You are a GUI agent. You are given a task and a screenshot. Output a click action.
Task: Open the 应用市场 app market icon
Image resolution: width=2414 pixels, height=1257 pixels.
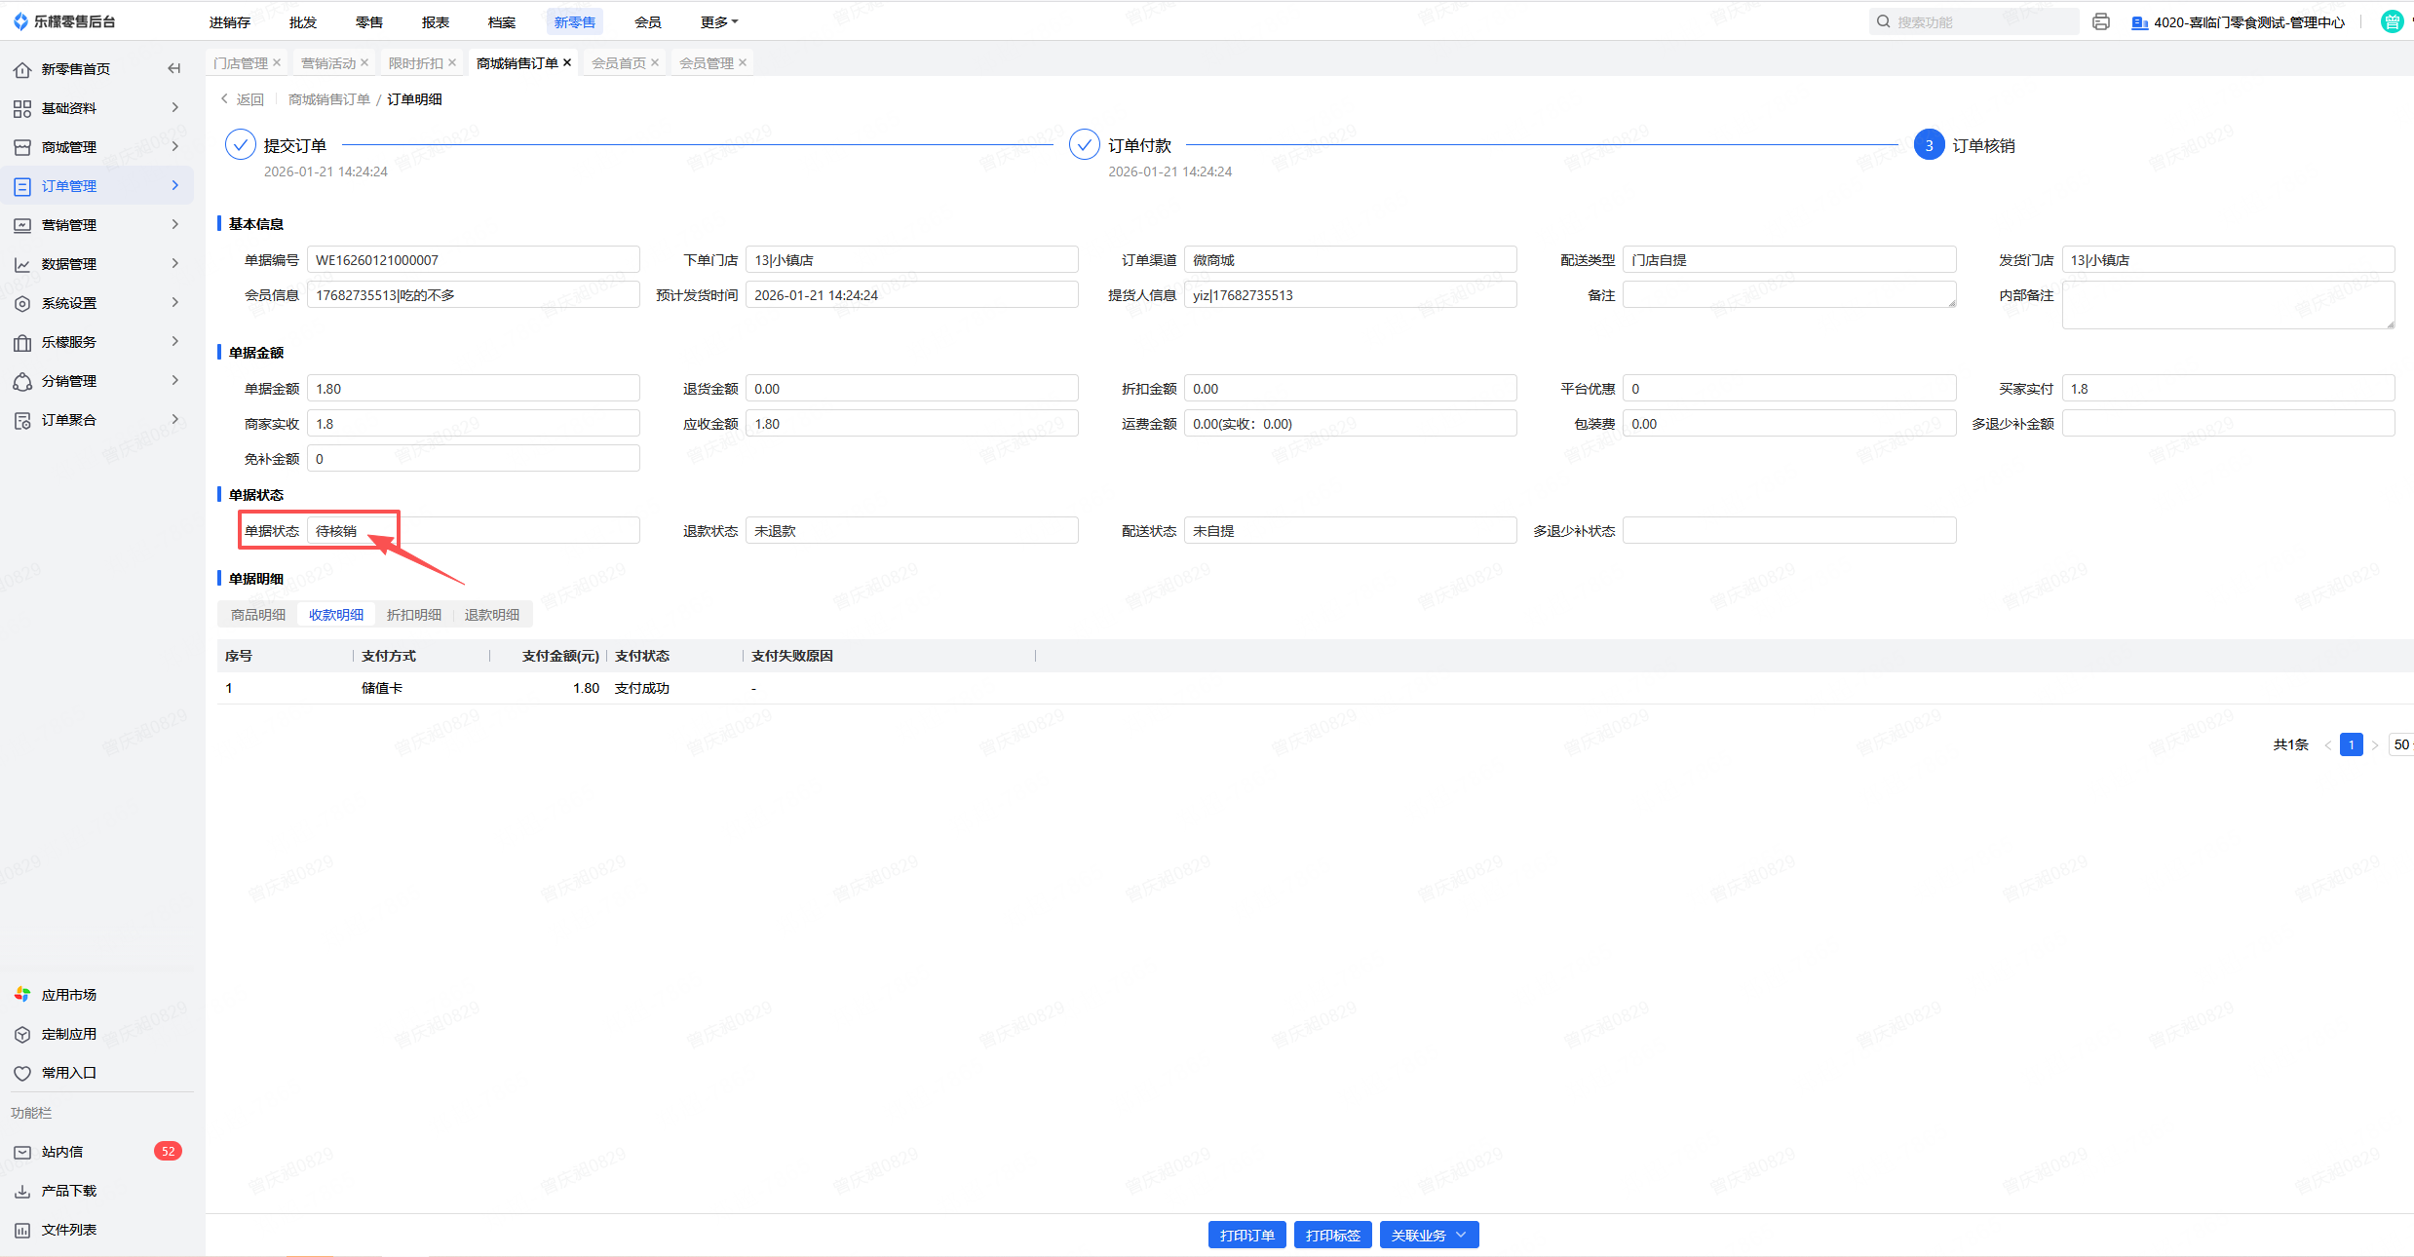click(x=22, y=994)
